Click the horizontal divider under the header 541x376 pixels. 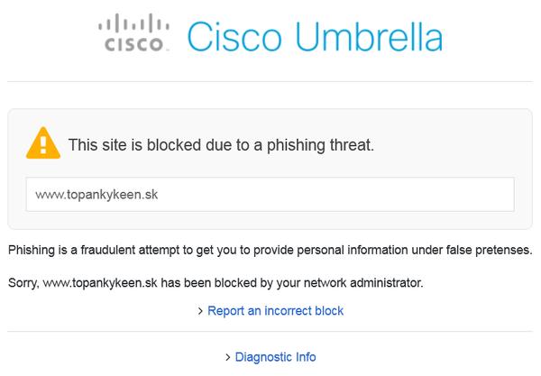click(270, 81)
